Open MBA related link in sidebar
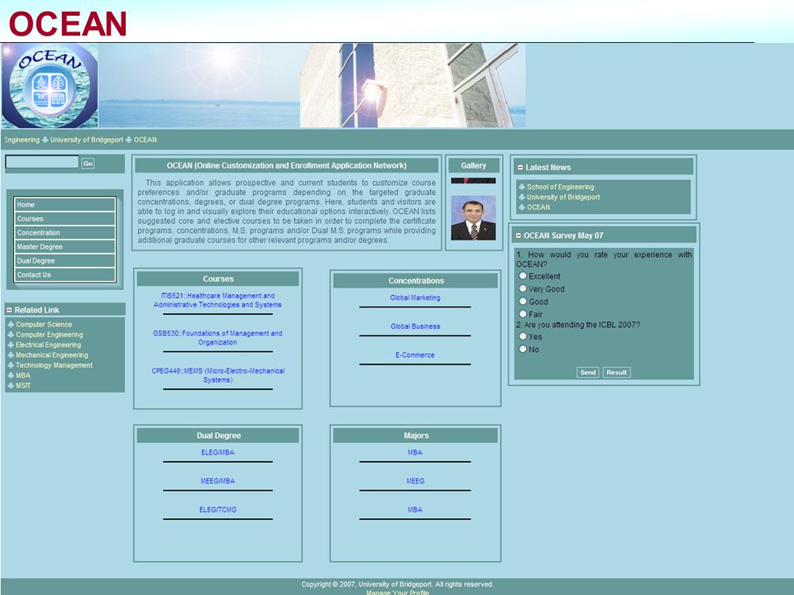The height and width of the screenshot is (595, 794). pyautogui.click(x=23, y=375)
